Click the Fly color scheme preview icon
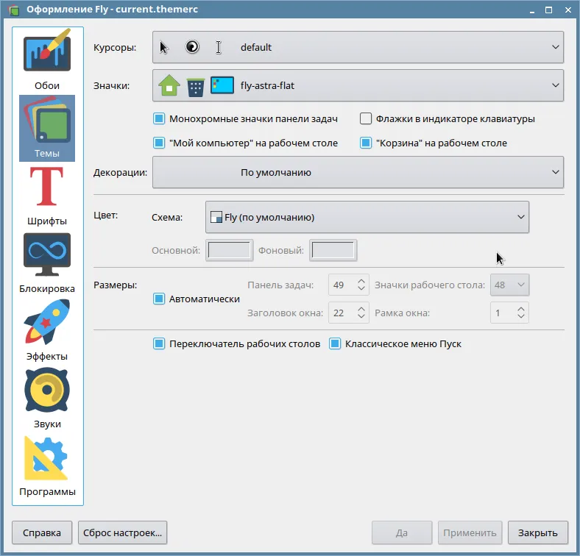 [216, 217]
